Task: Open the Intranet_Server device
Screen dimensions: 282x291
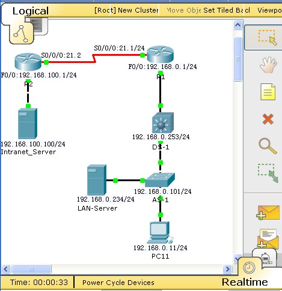Action: click(28, 124)
